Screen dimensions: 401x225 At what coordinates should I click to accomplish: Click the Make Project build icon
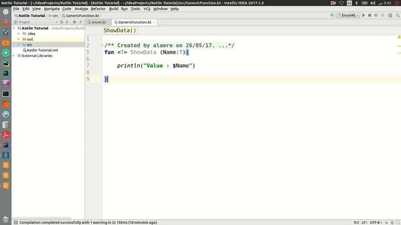(x=332, y=16)
